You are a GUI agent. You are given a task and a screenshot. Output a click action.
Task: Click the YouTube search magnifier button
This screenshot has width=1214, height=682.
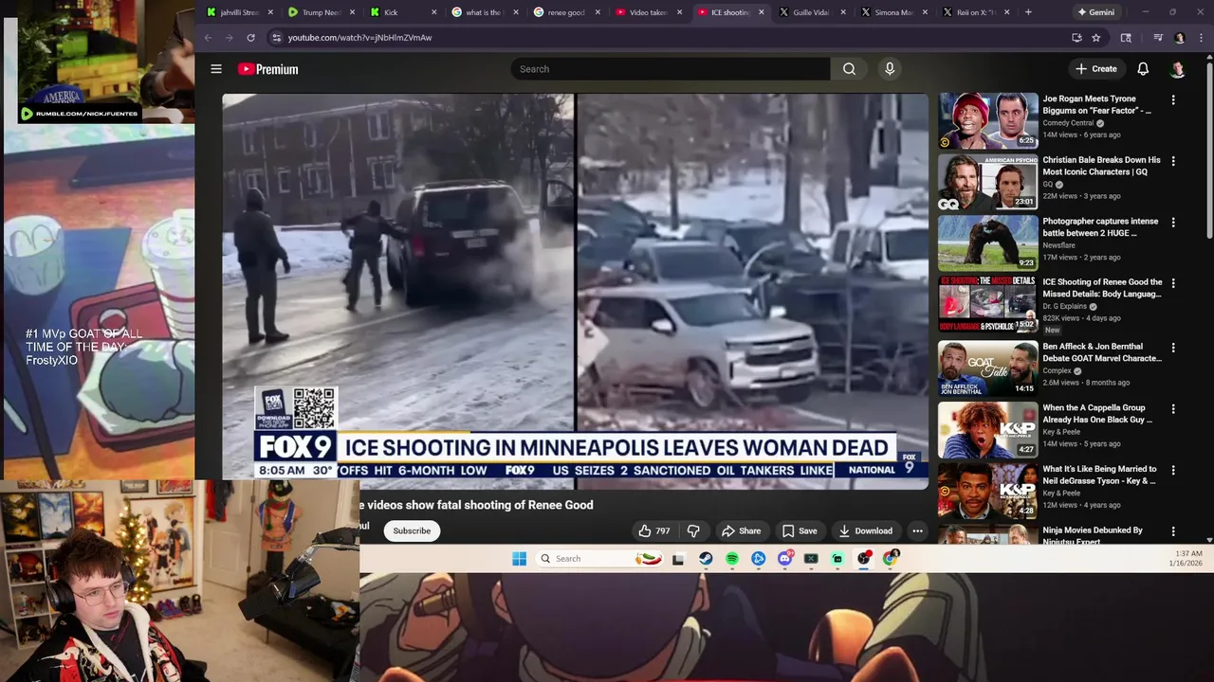pos(849,69)
